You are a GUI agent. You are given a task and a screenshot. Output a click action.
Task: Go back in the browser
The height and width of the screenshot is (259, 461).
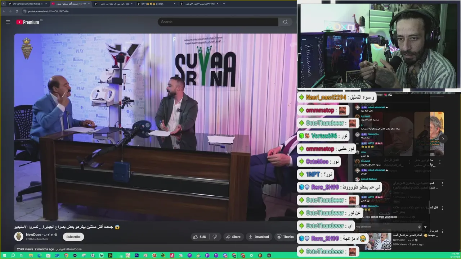pyautogui.click(x=4, y=11)
